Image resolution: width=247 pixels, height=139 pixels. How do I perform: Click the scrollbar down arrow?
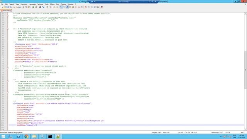tap(245, 129)
